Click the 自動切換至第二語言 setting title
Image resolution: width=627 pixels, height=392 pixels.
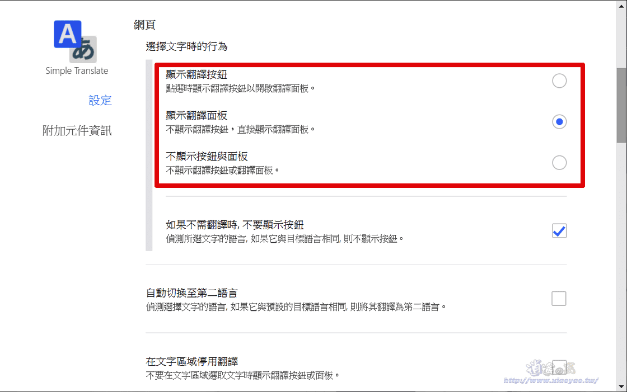(x=192, y=293)
